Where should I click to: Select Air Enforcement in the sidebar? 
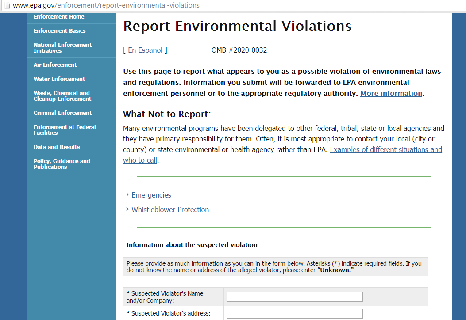(x=55, y=65)
